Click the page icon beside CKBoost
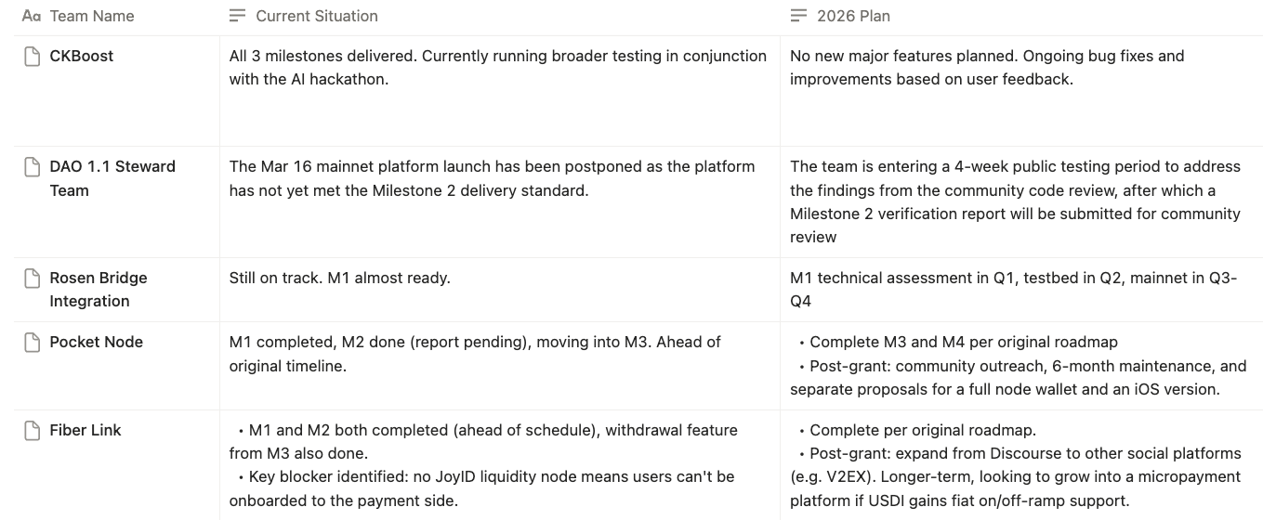This screenshot has height=520, width=1263. click(x=32, y=57)
